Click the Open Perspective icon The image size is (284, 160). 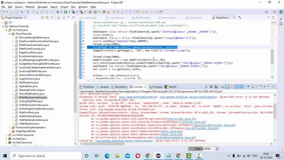click(274, 12)
